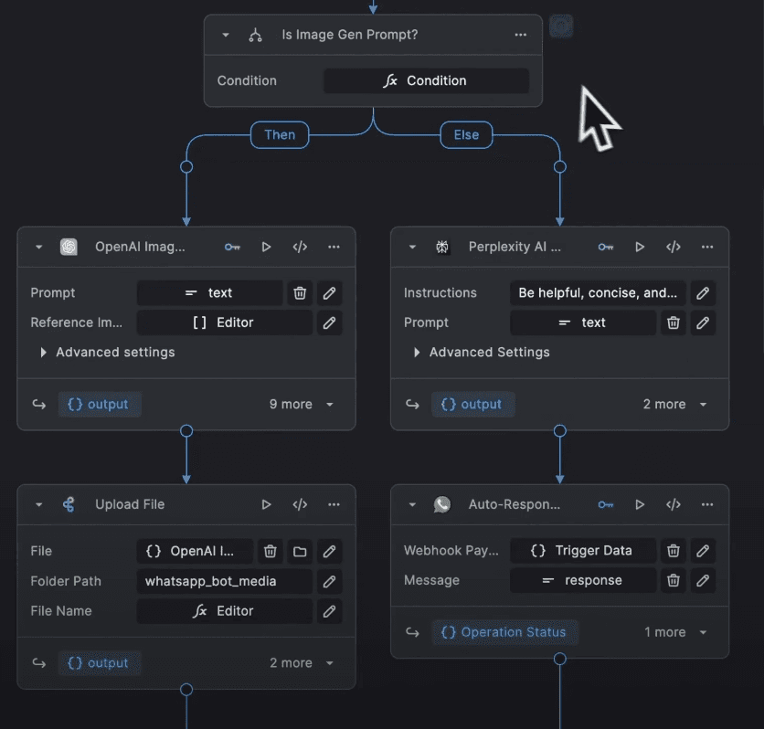Select the Then branch label
The image size is (764, 729).
(280, 135)
